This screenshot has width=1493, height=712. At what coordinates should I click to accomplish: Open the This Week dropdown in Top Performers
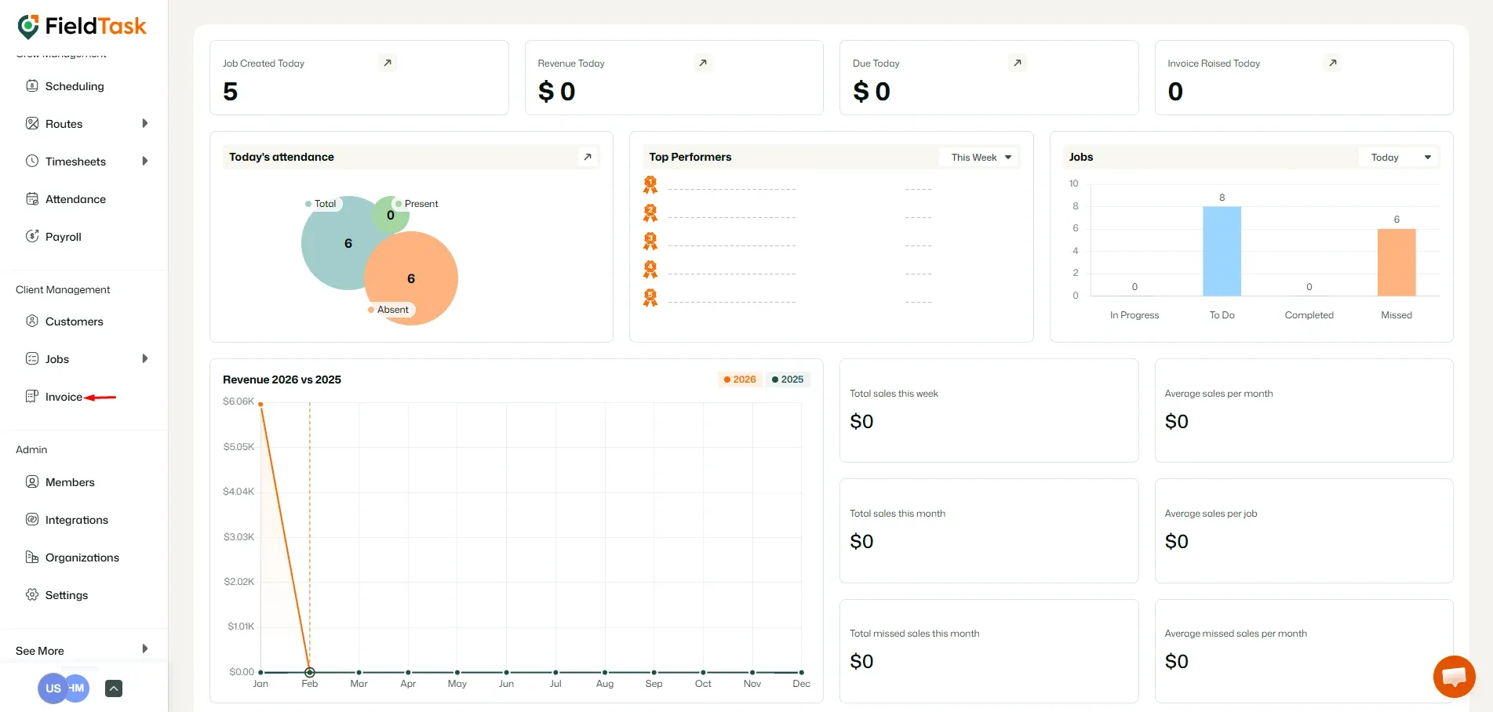coord(978,157)
